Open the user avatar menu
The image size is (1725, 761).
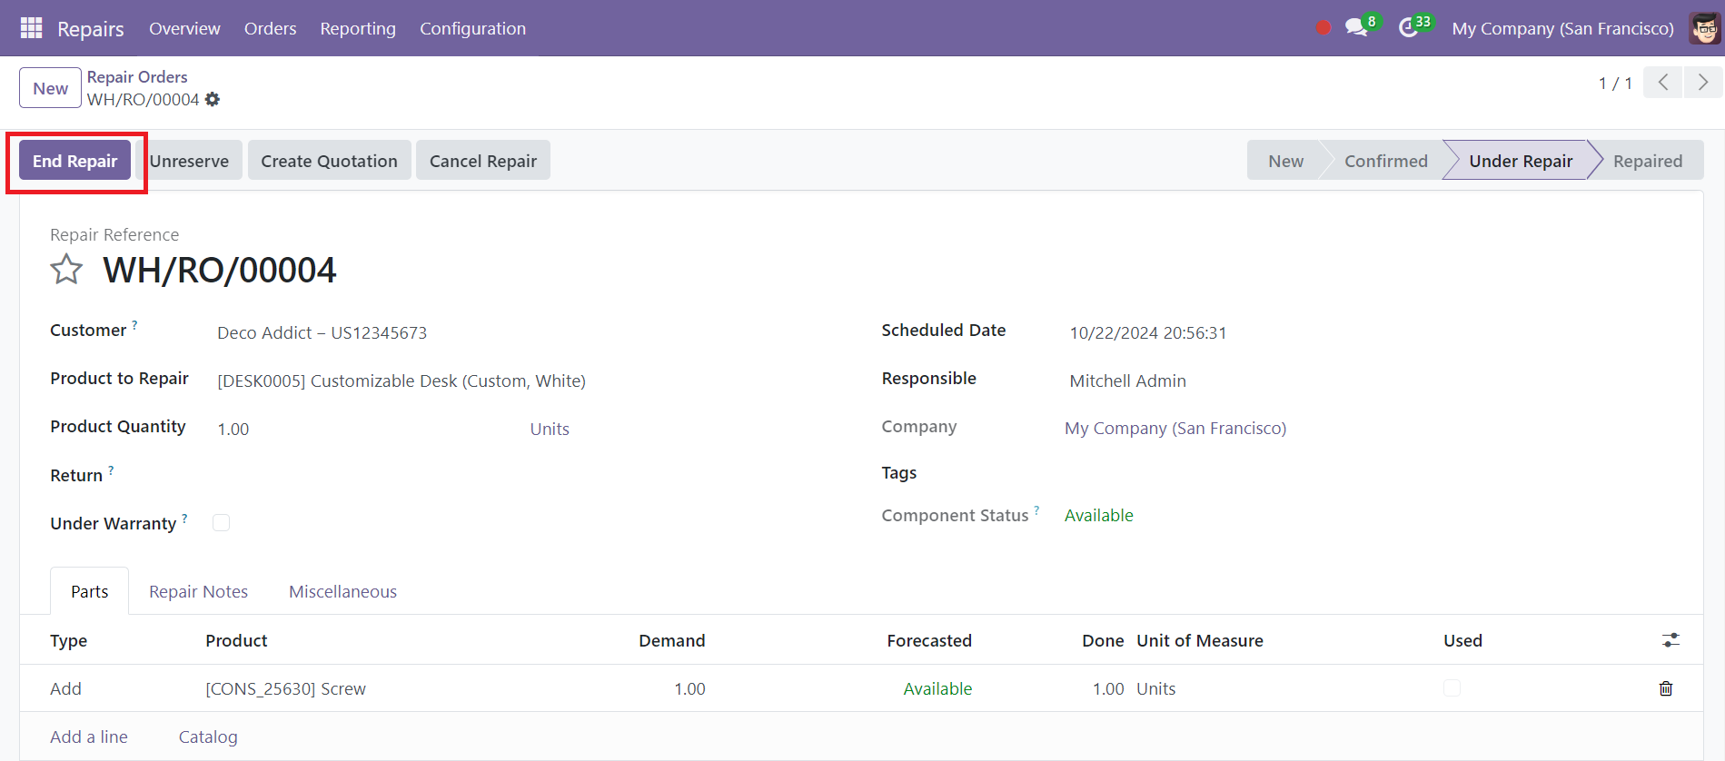(x=1705, y=28)
